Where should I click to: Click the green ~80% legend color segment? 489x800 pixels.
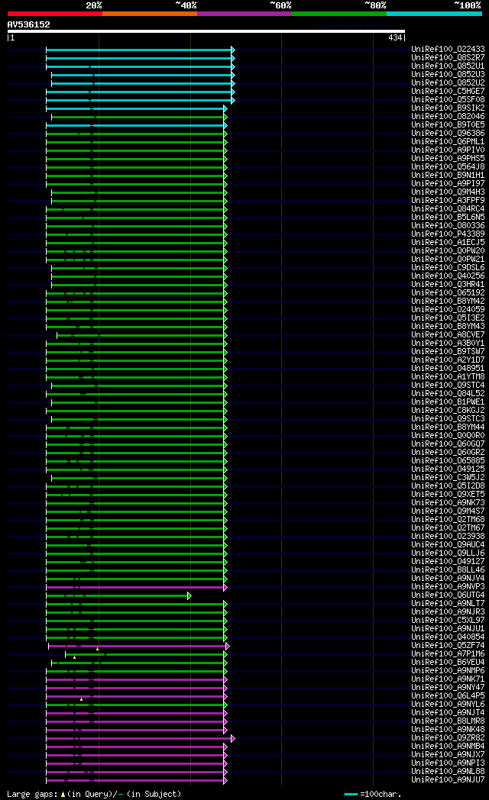(339, 14)
